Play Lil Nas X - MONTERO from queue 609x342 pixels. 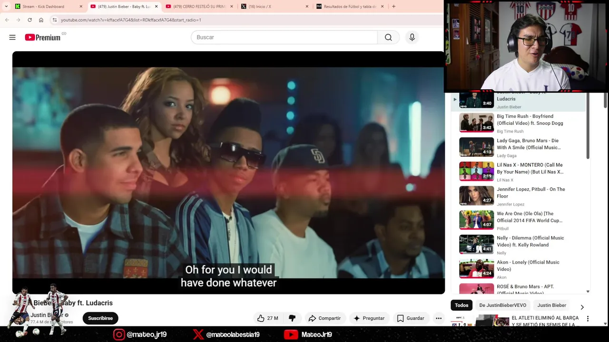point(519,171)
